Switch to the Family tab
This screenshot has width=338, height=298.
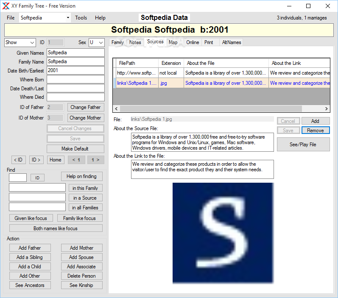click(x=117, y=42)
